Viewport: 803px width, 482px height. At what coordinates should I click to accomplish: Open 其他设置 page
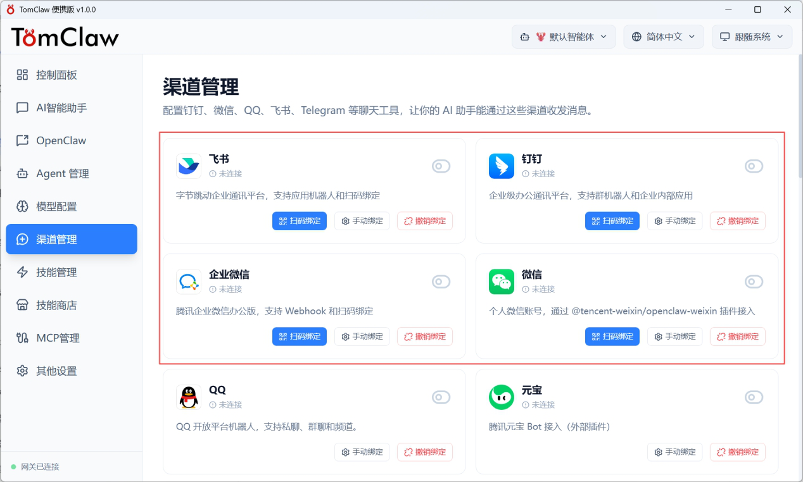click(72, 371)
